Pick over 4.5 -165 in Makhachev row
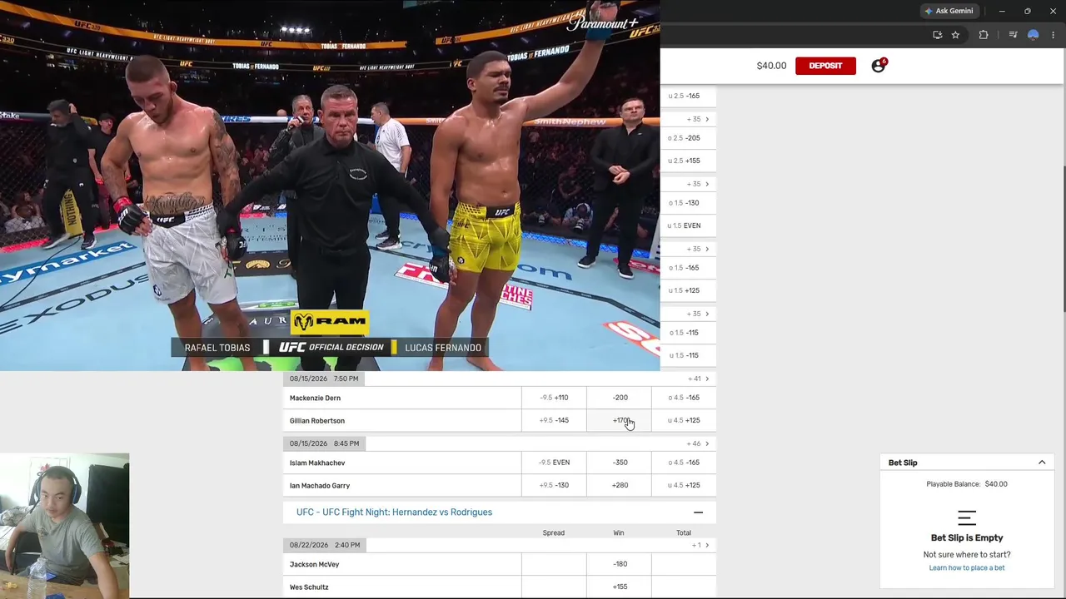The image size is (1066, 599). tap(684, 463)
